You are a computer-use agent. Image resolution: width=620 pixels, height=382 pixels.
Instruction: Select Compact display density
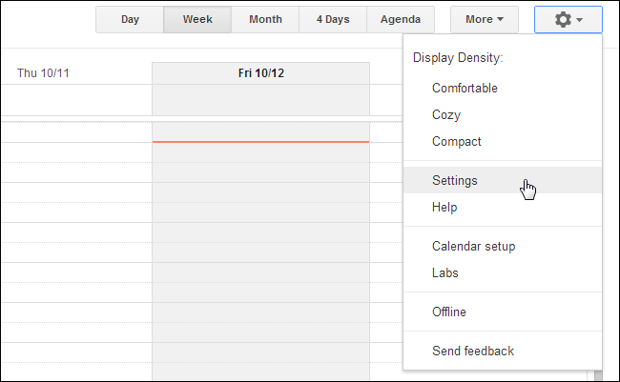pos(457,142)
